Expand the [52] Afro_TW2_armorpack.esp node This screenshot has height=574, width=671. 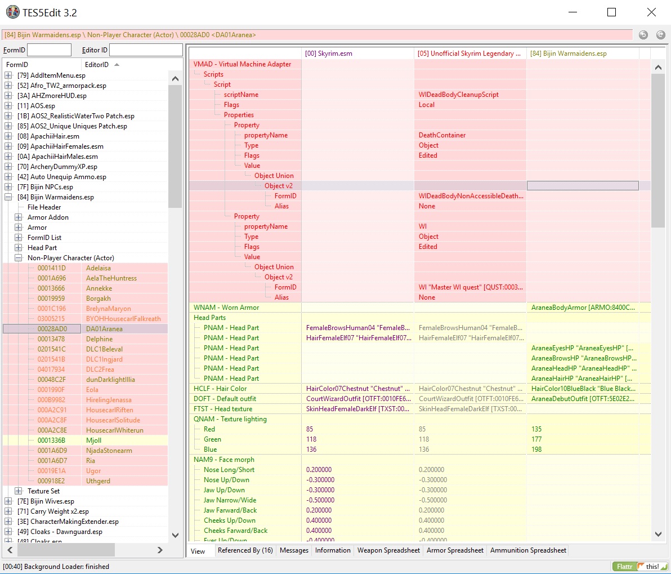point(8,85)
